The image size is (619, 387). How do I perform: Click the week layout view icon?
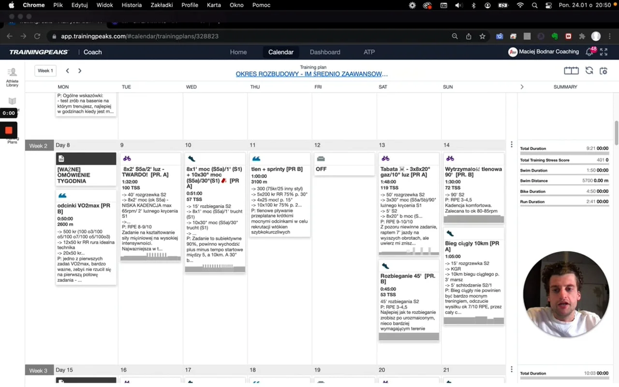(571, 71)
